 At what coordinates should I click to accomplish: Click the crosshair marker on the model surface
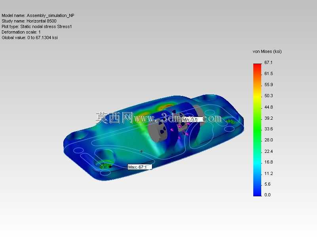point(141,151)
